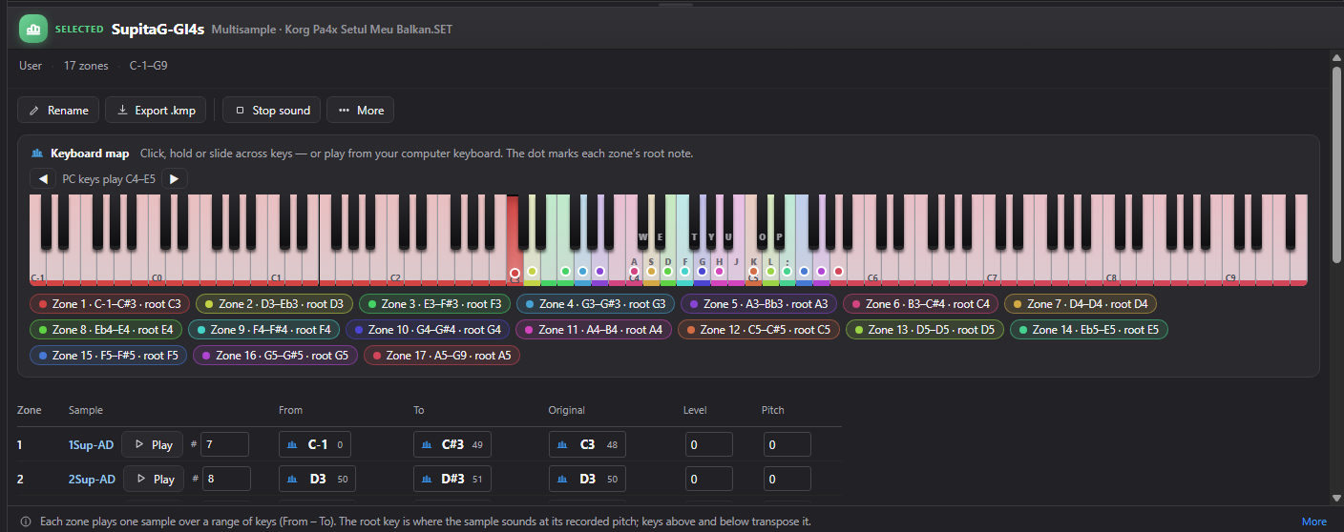Edit zone 2 Pitch field
This screenshot has width=1344, height=532.
(x=787, y=479)
